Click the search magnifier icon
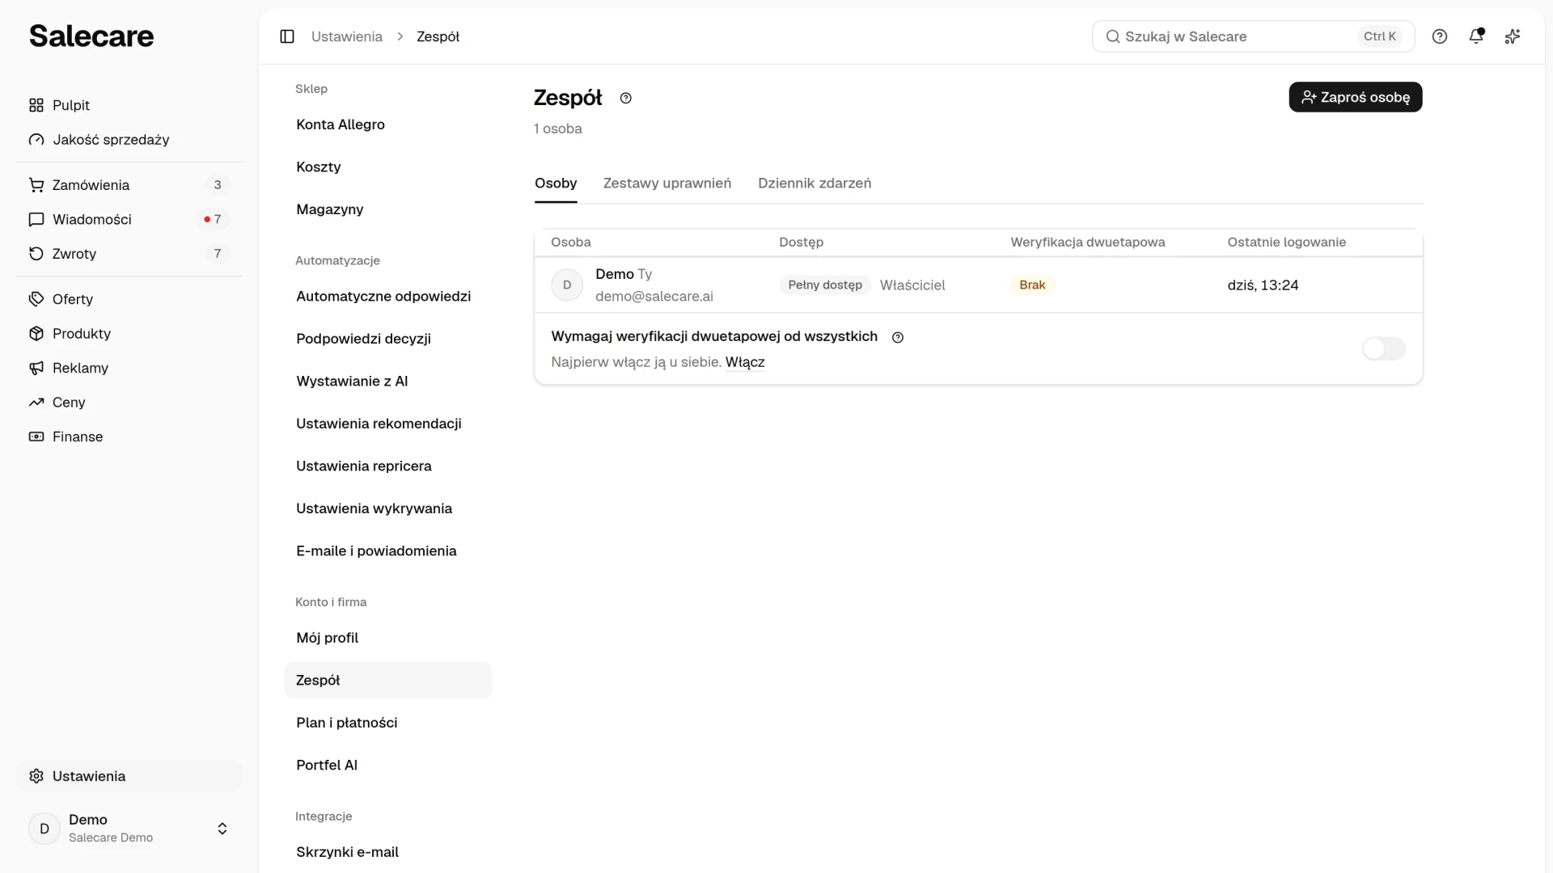1553x873 pixels. pyautogui.click(x=1113, y=36)
